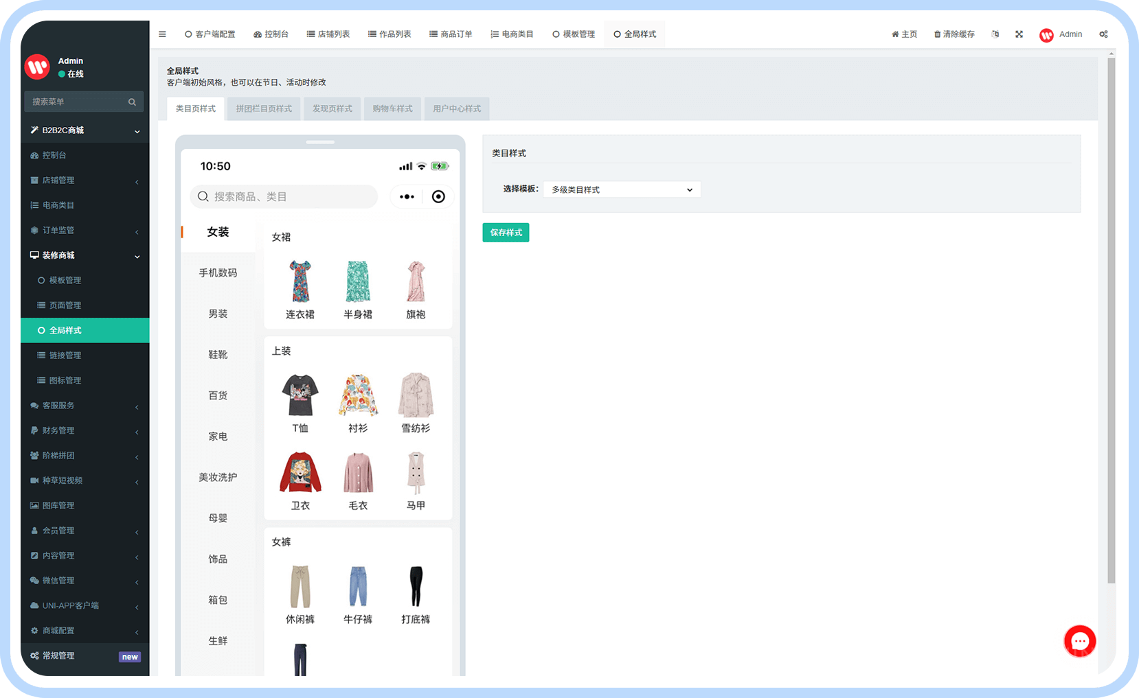
Task: Open 主页 home link in top bar
Action: pos(904,34)
